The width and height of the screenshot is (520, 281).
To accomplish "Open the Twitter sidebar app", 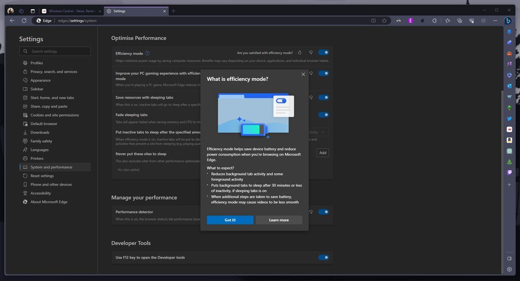I will [509, 118].
